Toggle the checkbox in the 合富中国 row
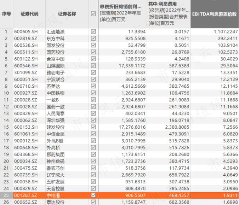 (93, 59)
